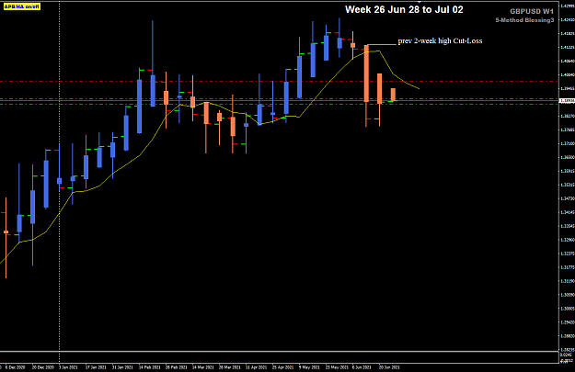
Task: Click the '25 Apr 2021' date label
Action: tap(283, 366)
